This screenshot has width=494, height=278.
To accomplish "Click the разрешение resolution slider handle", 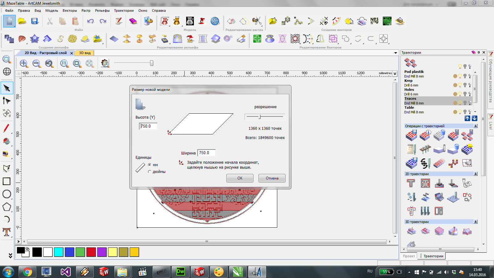I will (260, 117).
